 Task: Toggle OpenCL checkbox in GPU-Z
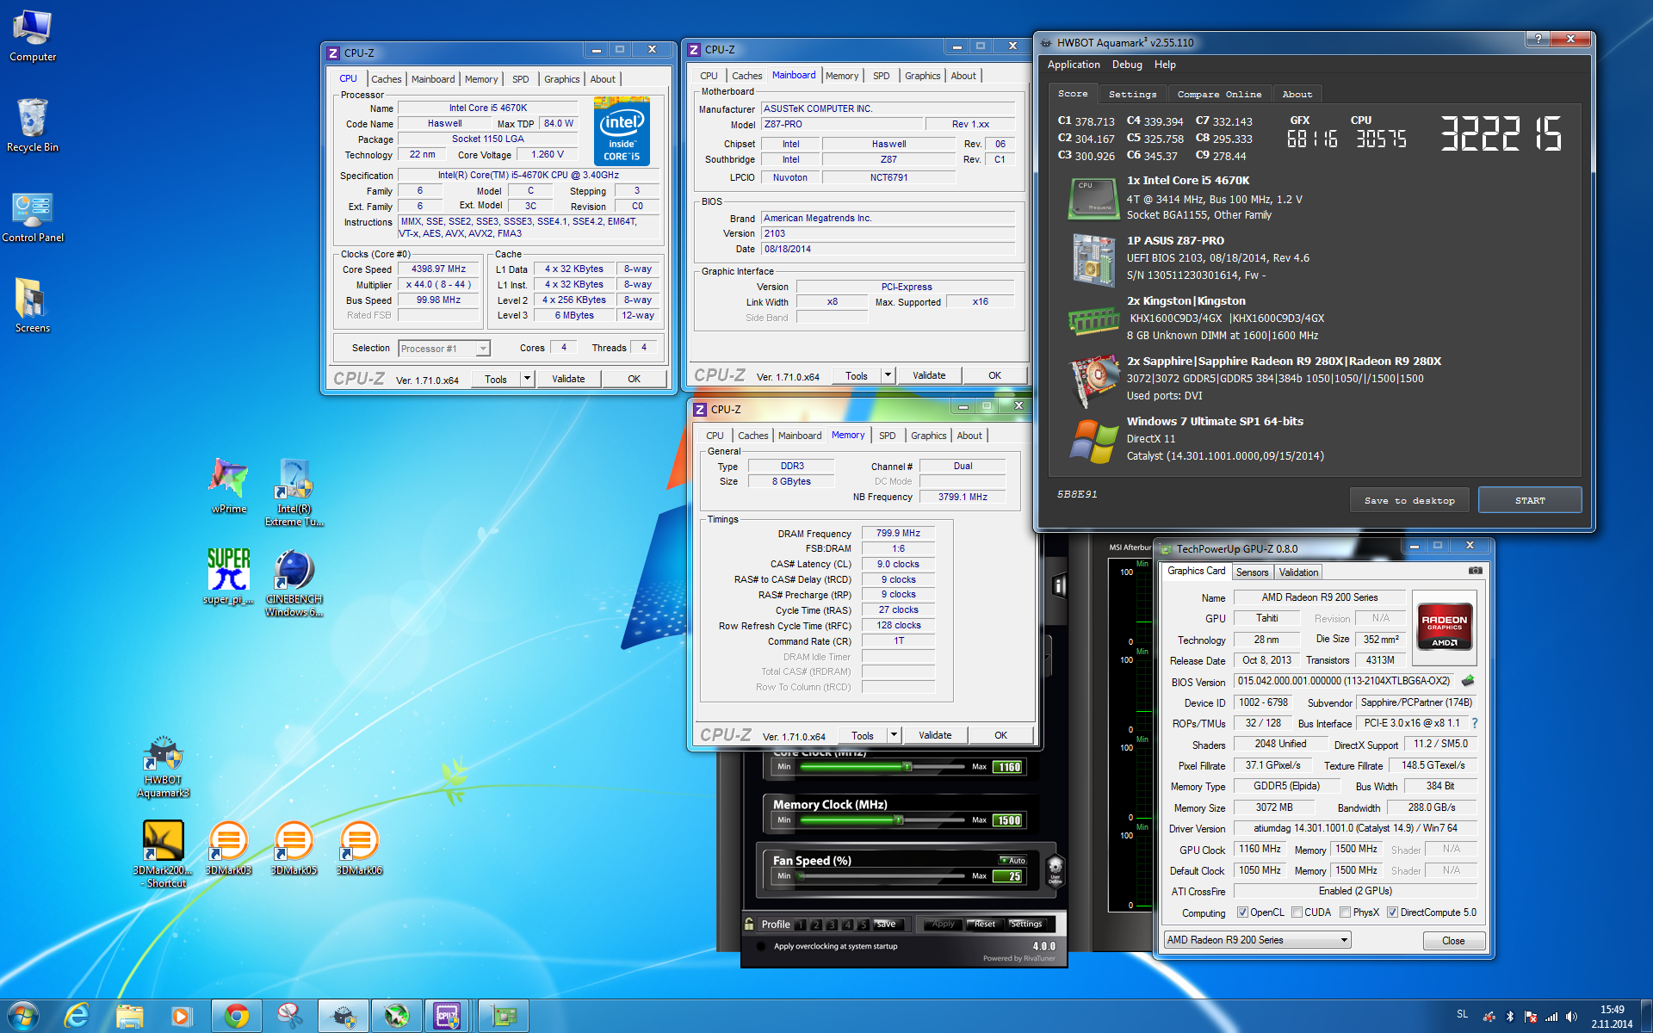tap(1242, 912)
